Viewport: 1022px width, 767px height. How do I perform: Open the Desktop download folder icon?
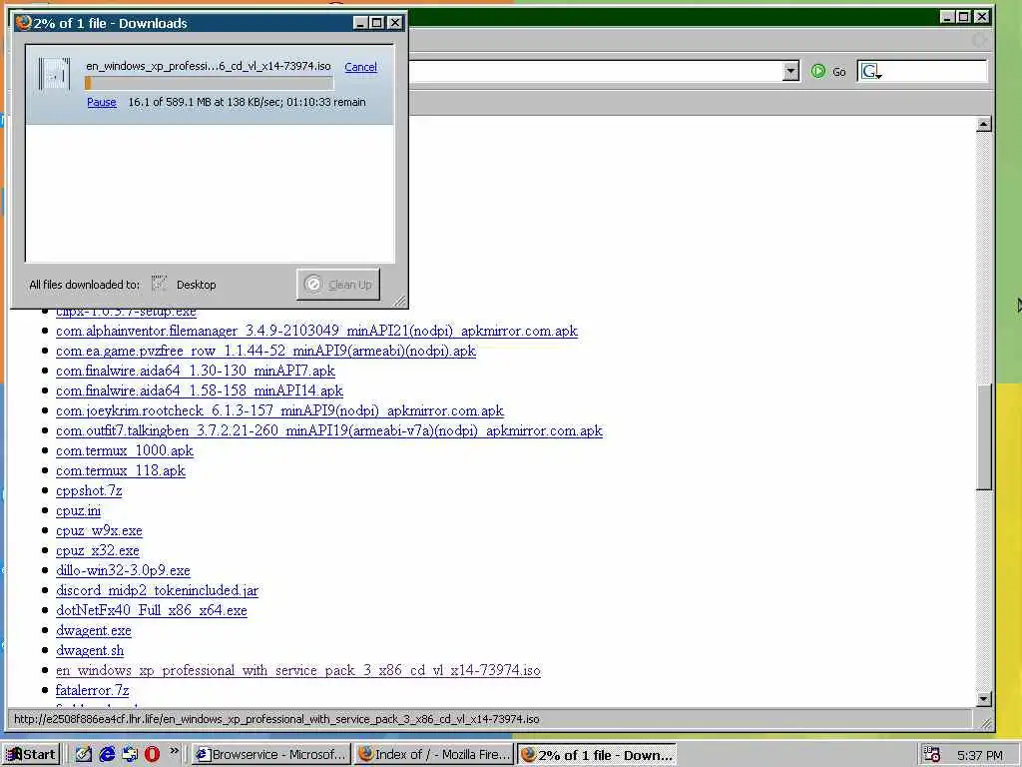click(x=159, y=284)
